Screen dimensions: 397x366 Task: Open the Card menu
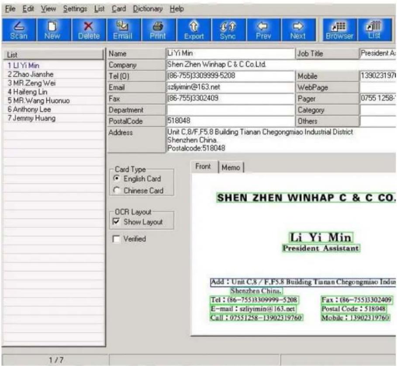point(119,9)
